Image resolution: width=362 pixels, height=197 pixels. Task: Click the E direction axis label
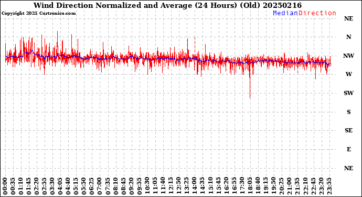click(x=348, y=149)
